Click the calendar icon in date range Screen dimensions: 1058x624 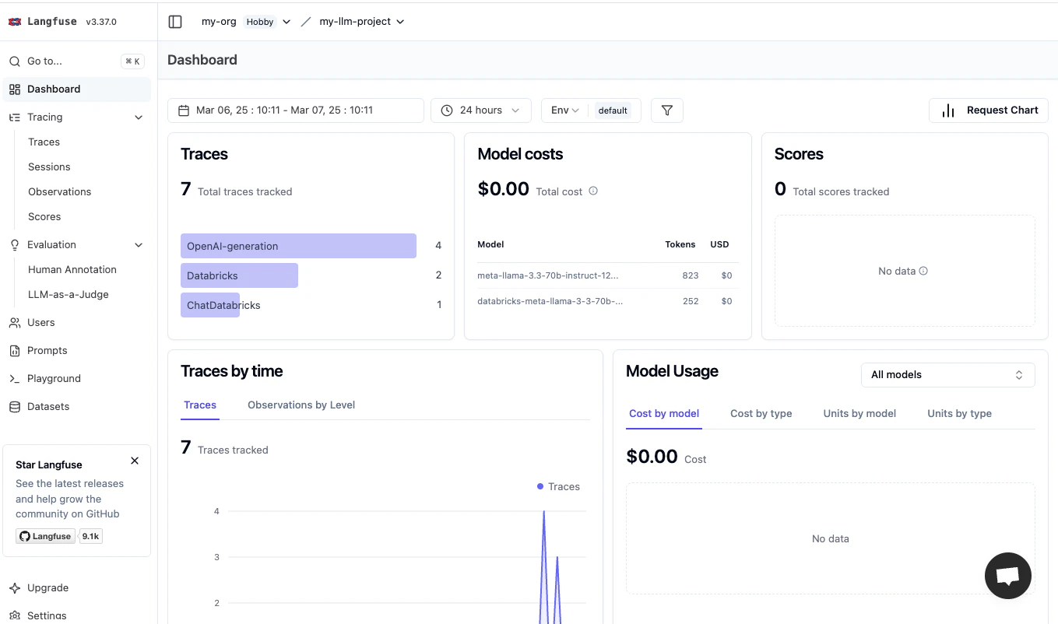point(184,110)
